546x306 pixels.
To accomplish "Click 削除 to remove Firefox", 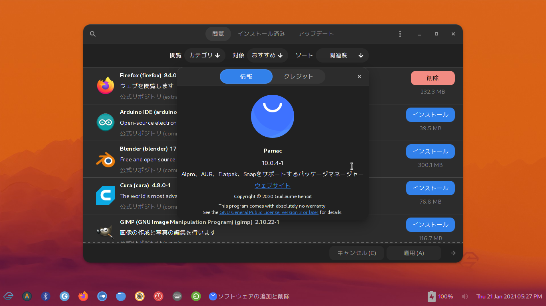I will click(433, 78).
